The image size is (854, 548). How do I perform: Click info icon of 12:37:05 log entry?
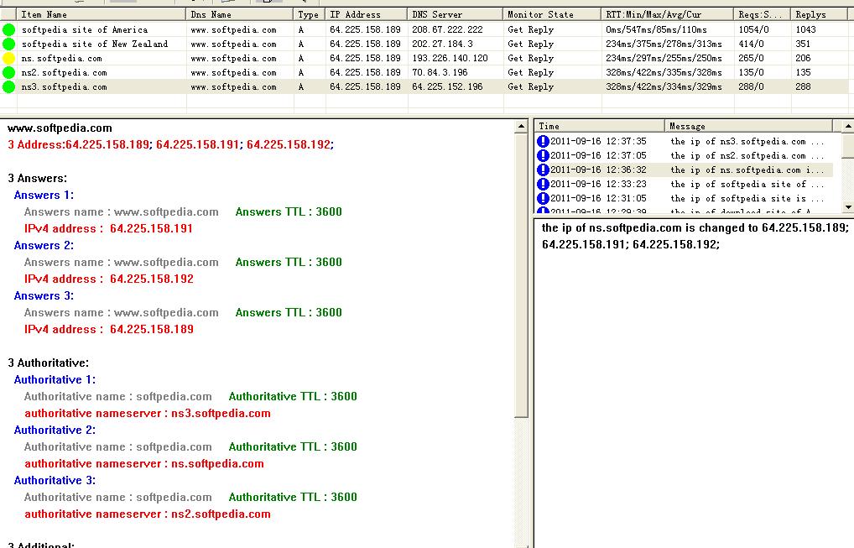tap(543, 156)
